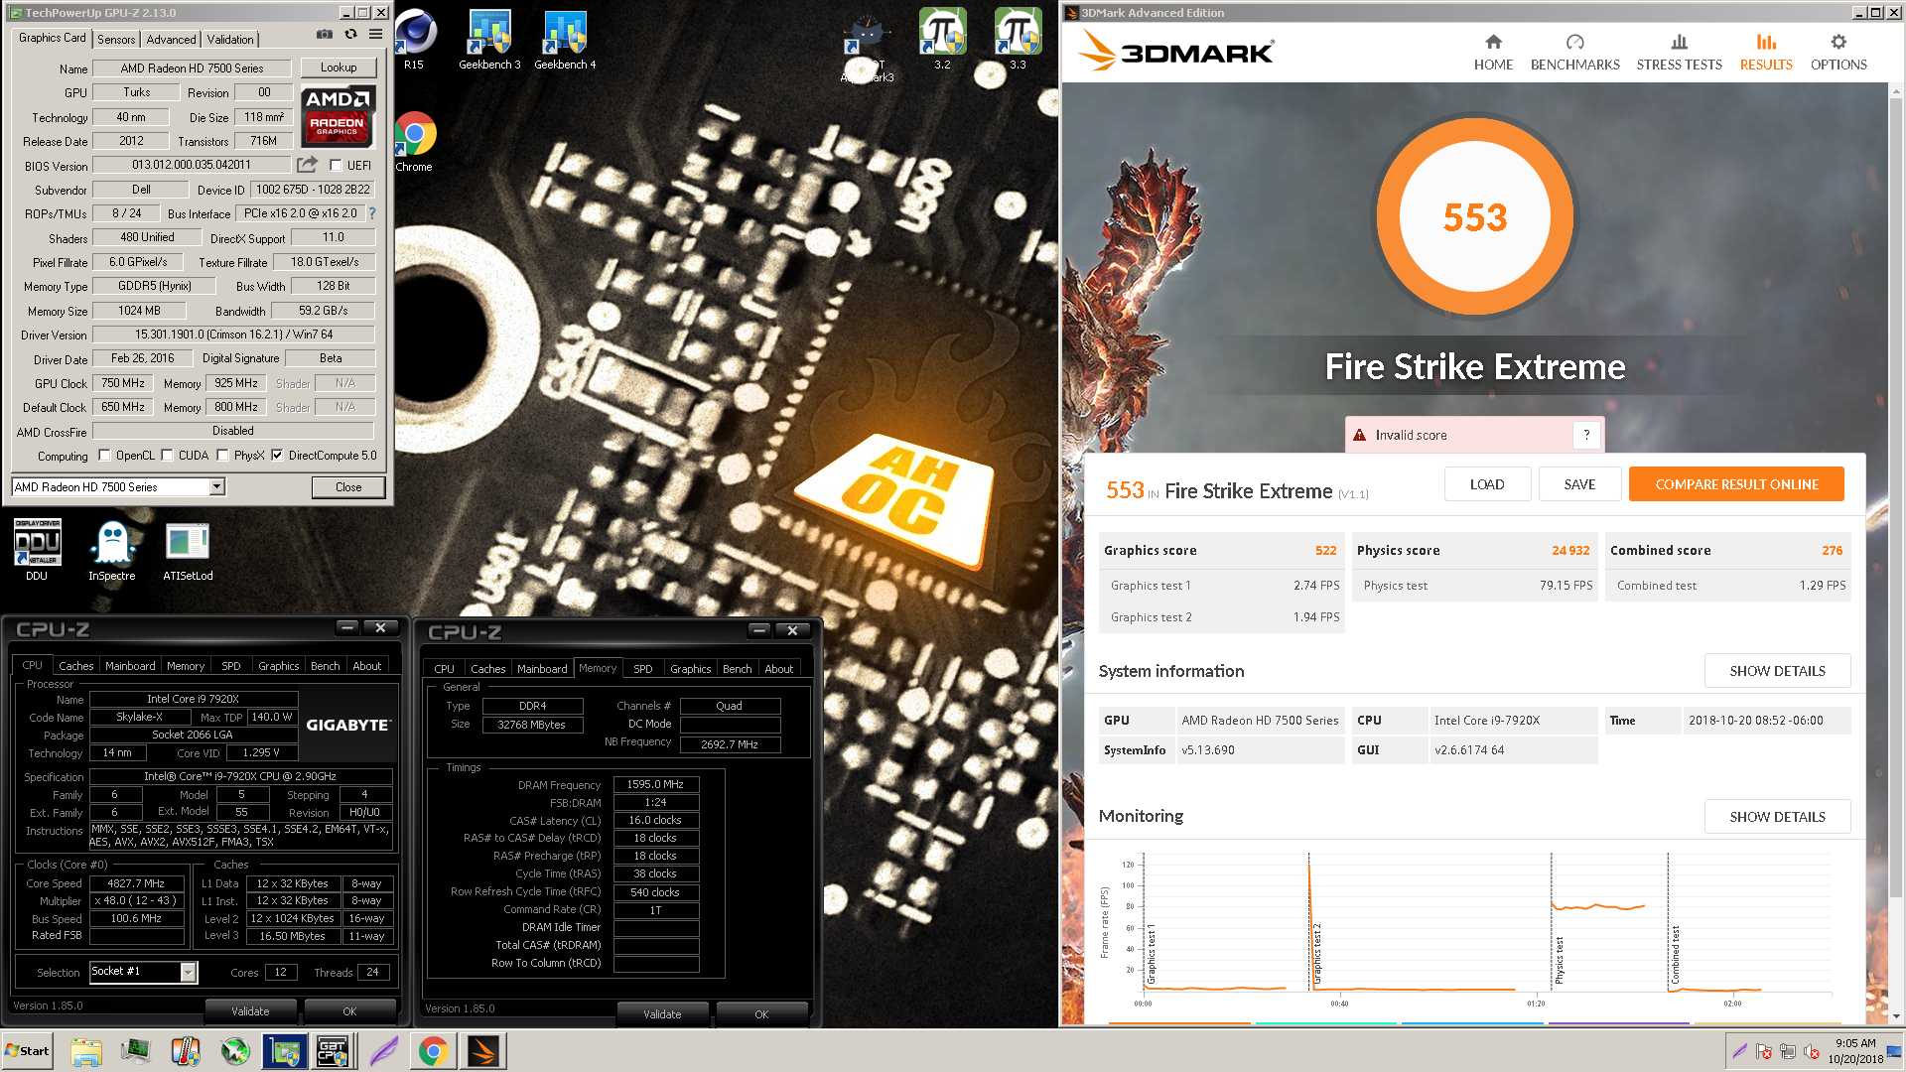The width and height of the screenshot is (1906, 1072).
Task: Open RESULTS tab in 3DMark
Action: coord(1766,52)
